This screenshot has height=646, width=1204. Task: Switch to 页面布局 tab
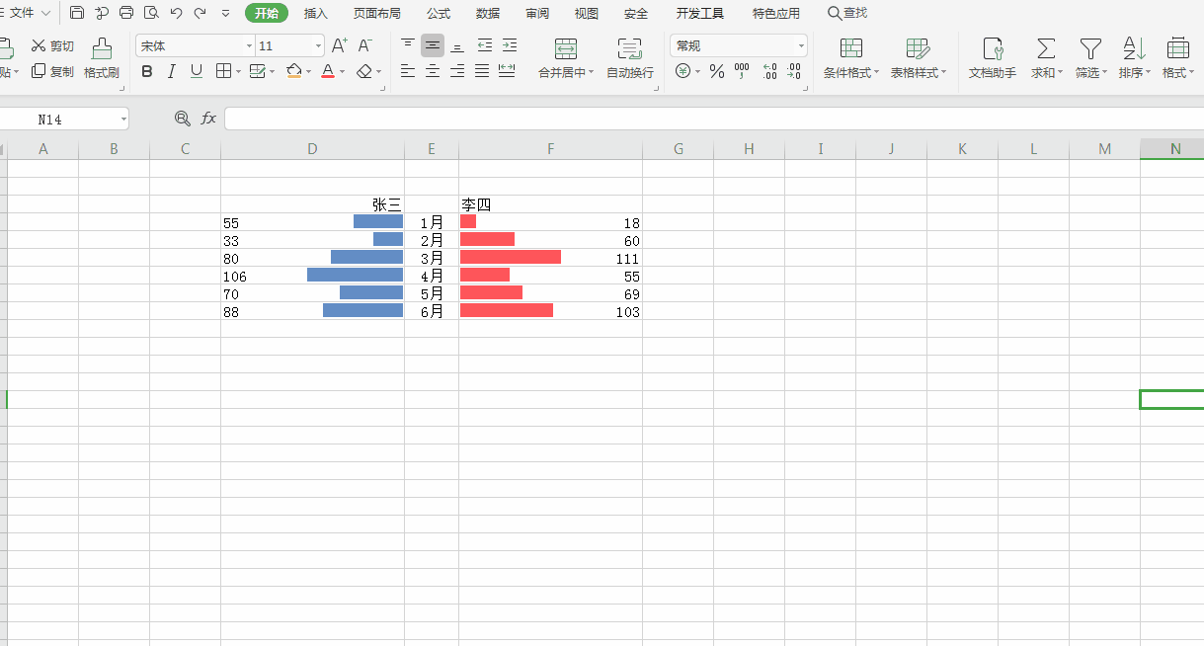click(x=377, y=14)
